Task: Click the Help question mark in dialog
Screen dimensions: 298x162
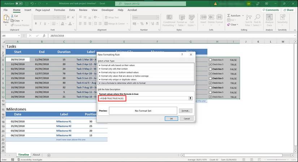Action: point(181,54)
